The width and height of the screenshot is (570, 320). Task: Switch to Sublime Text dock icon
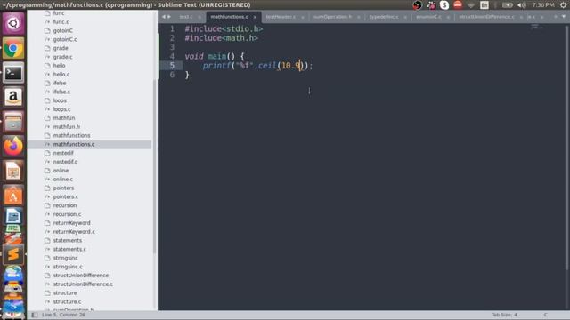click(x=13, y=254)
